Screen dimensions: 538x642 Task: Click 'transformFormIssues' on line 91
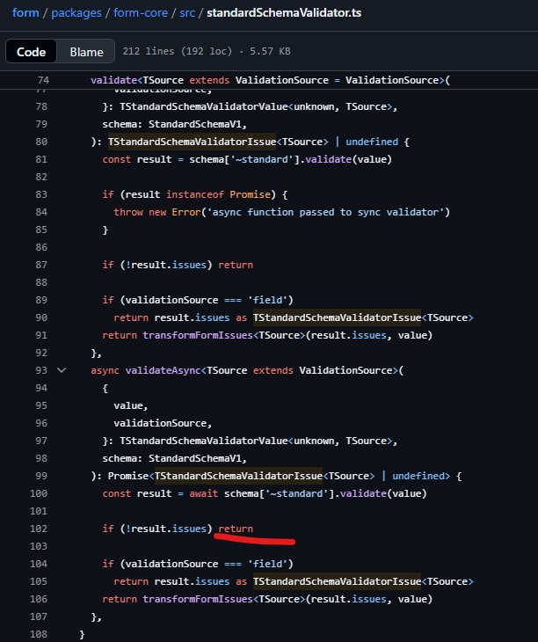coord(198,335)
